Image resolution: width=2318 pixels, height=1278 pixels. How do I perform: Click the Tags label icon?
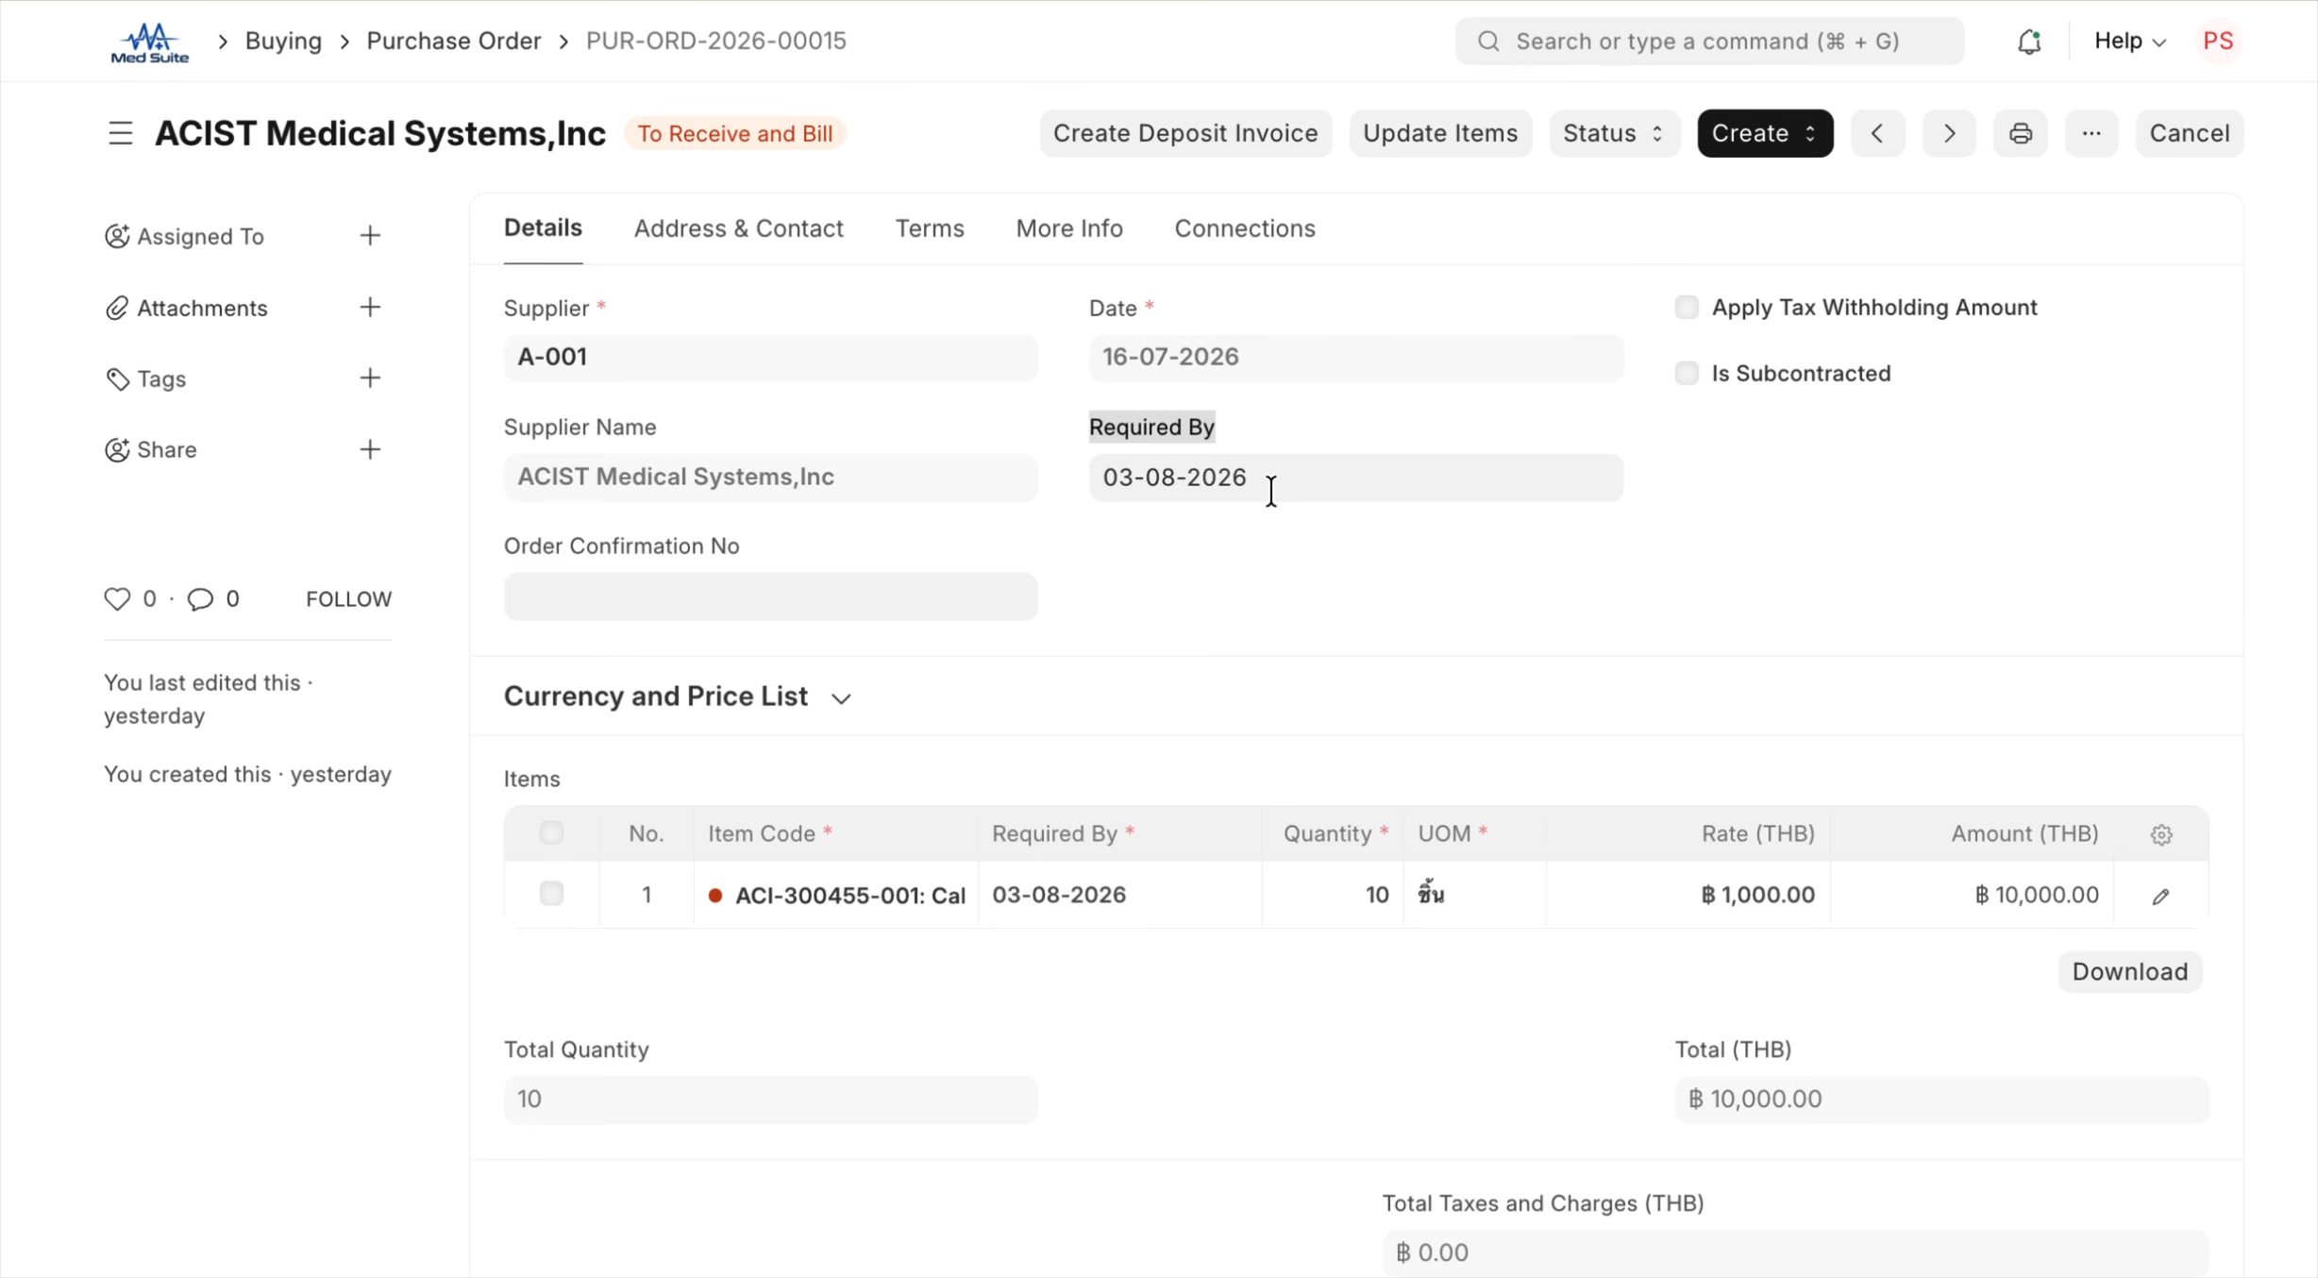(x=117, y=379)
